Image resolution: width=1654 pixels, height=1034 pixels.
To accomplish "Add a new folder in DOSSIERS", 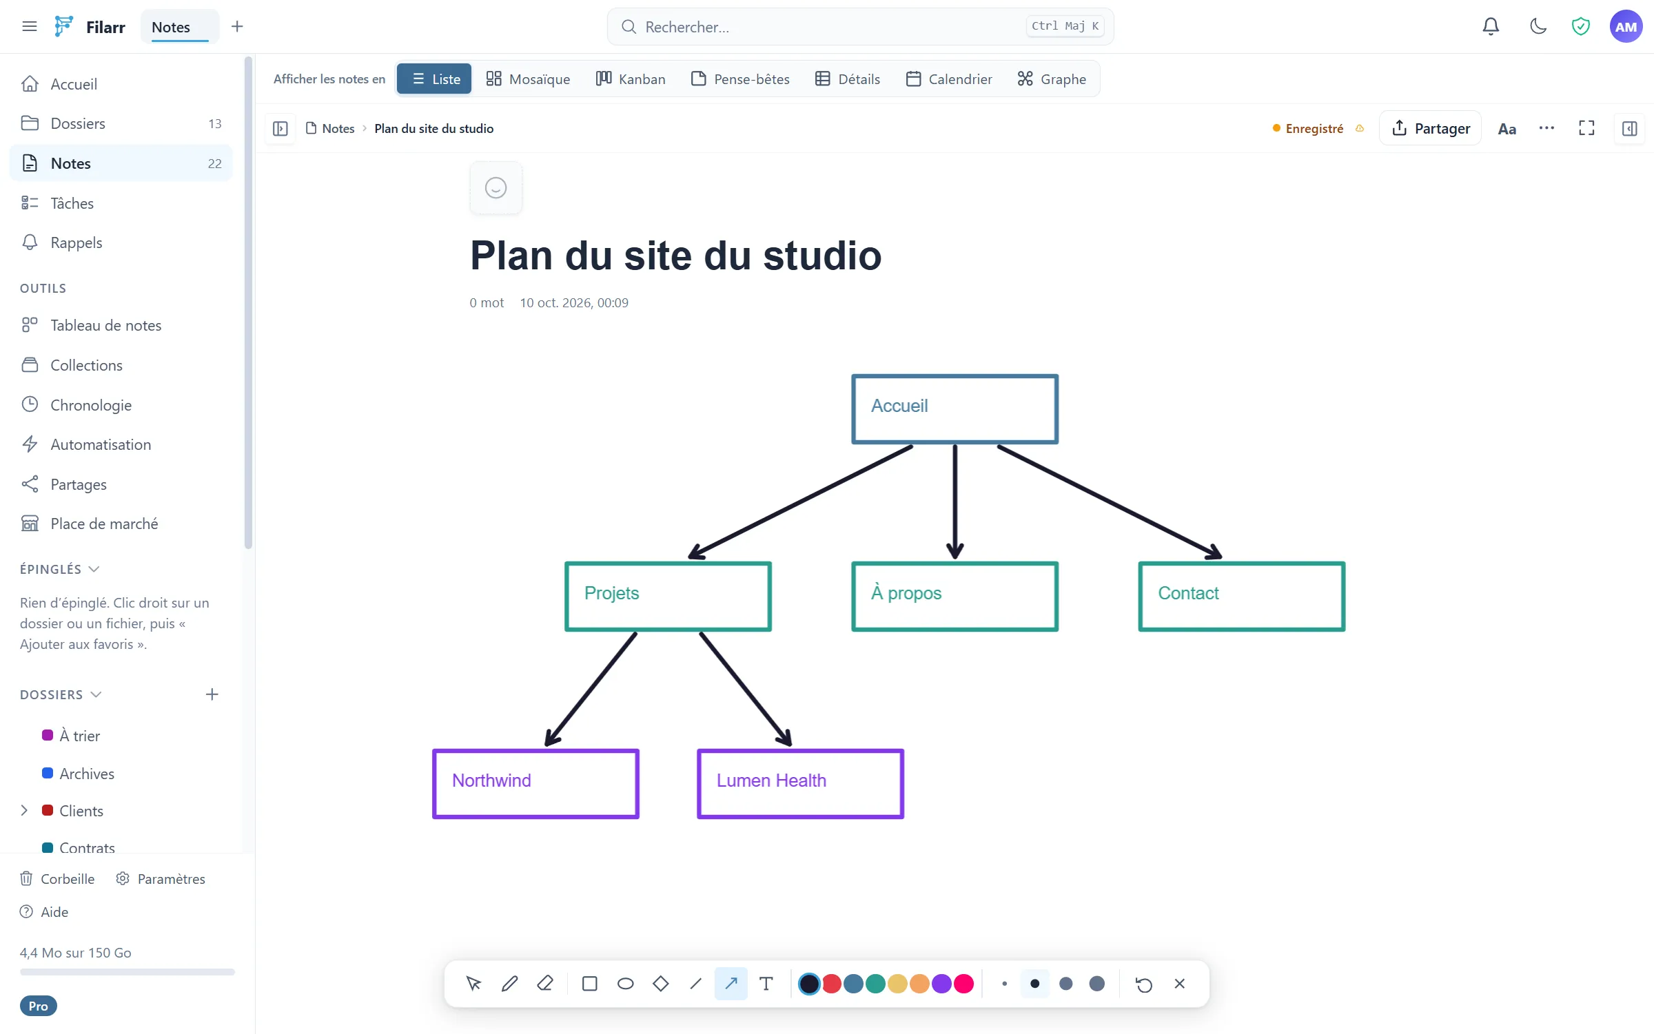I will pos(212,694).
